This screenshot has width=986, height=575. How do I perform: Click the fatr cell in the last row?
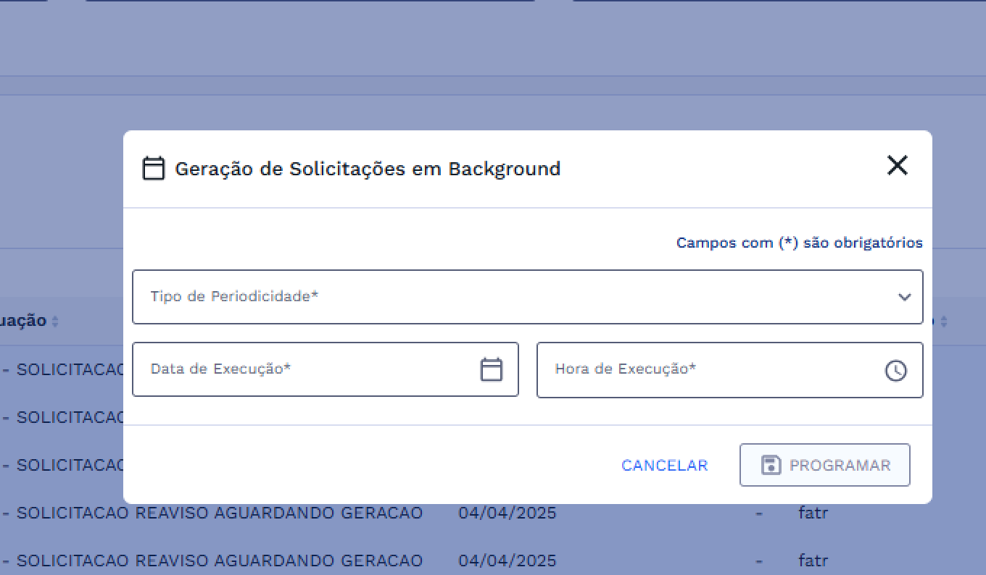pyautogui.click(x=813, y=561)
